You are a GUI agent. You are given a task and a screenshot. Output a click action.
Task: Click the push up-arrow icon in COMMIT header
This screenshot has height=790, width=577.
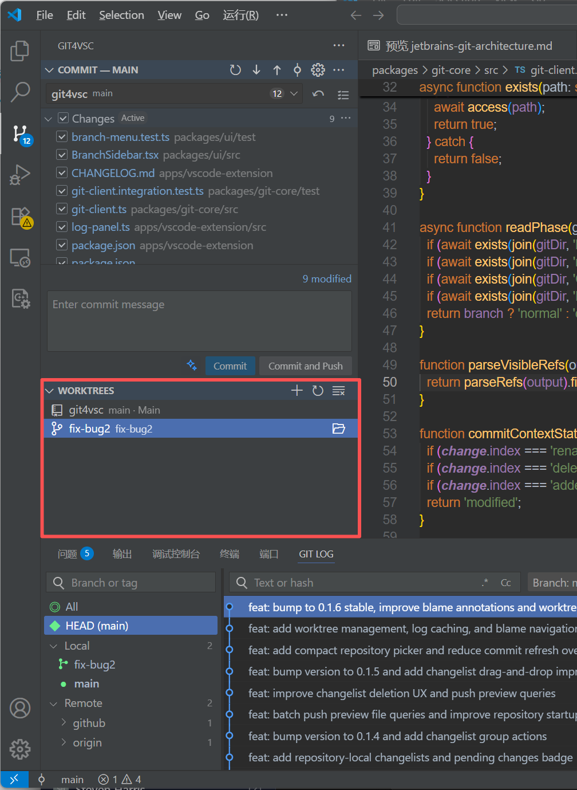tap(277, 70)
